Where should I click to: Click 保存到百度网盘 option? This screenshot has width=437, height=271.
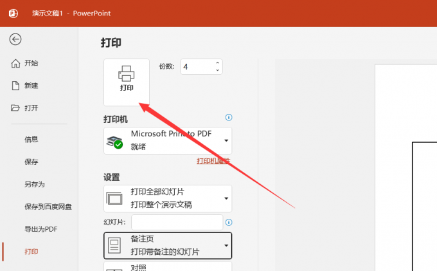pyautogui.click(x=48, y=207)
